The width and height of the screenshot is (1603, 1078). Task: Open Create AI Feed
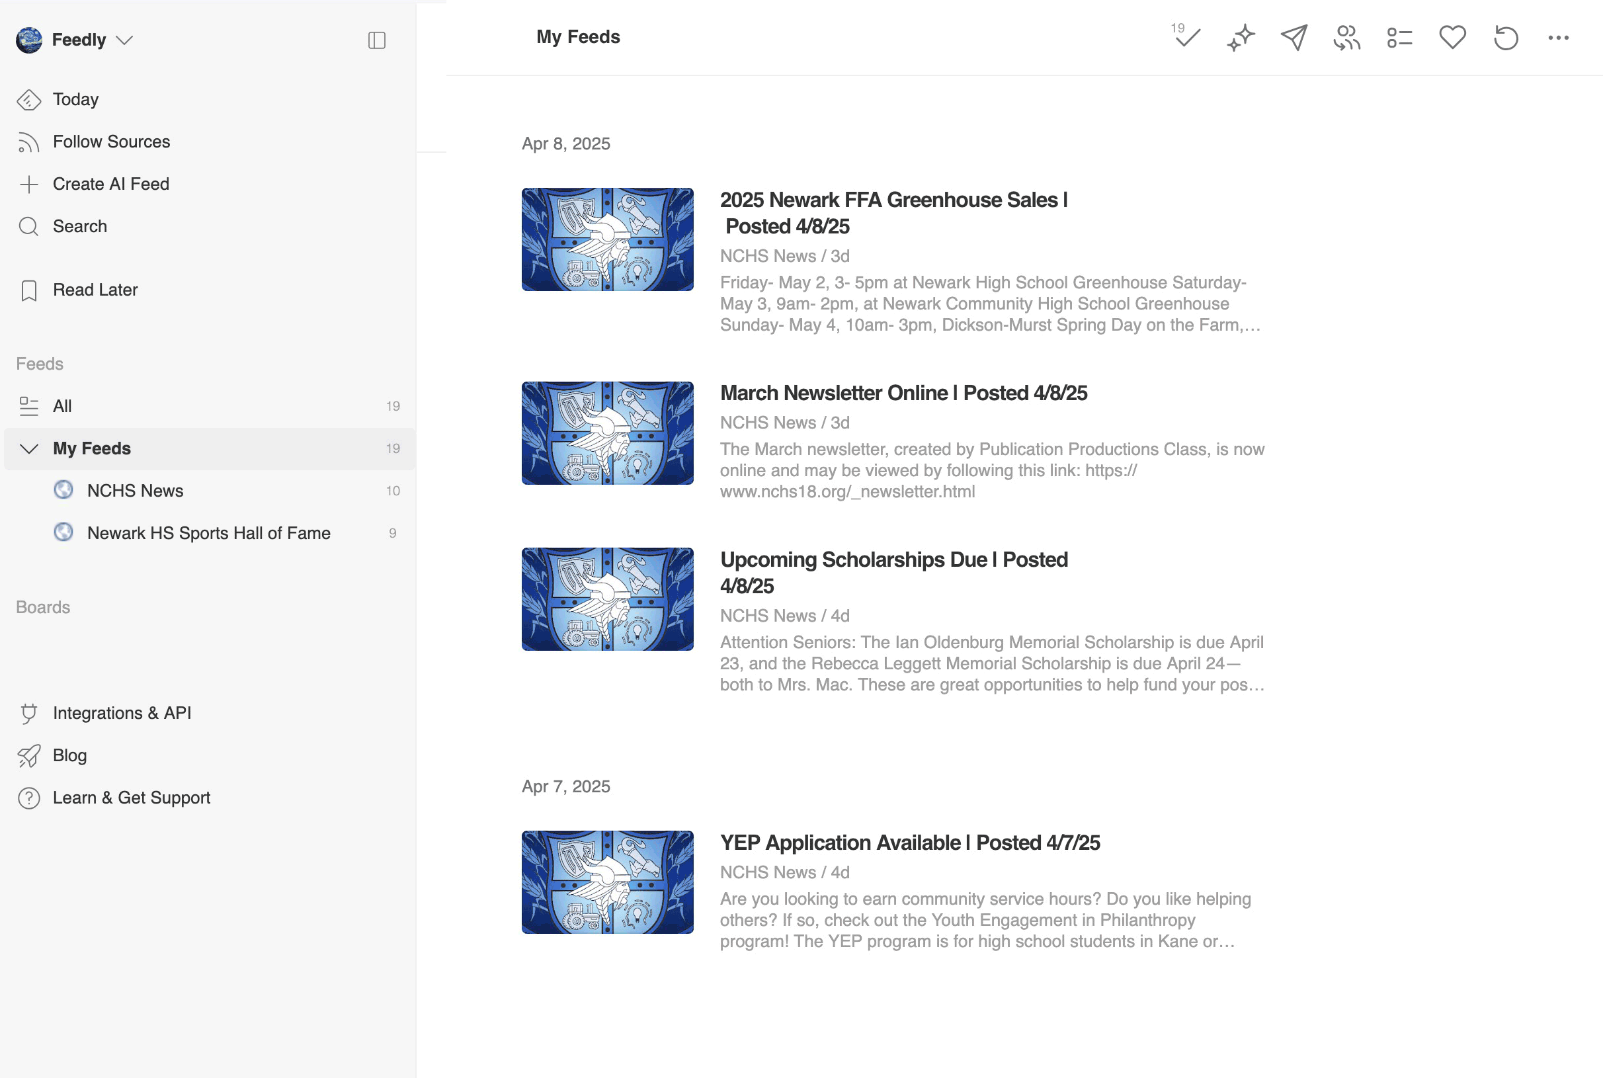click(110, 185)
